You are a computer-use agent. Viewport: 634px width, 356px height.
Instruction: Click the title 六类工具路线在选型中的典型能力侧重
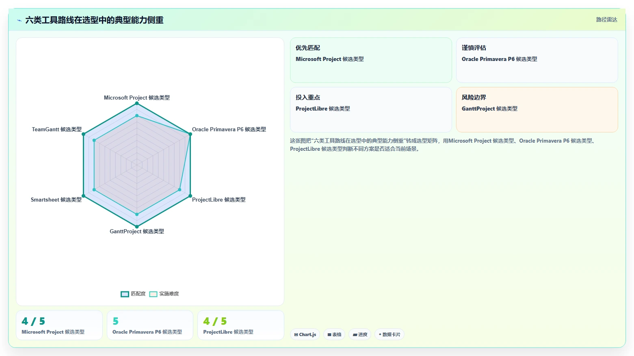pos(94,20)
